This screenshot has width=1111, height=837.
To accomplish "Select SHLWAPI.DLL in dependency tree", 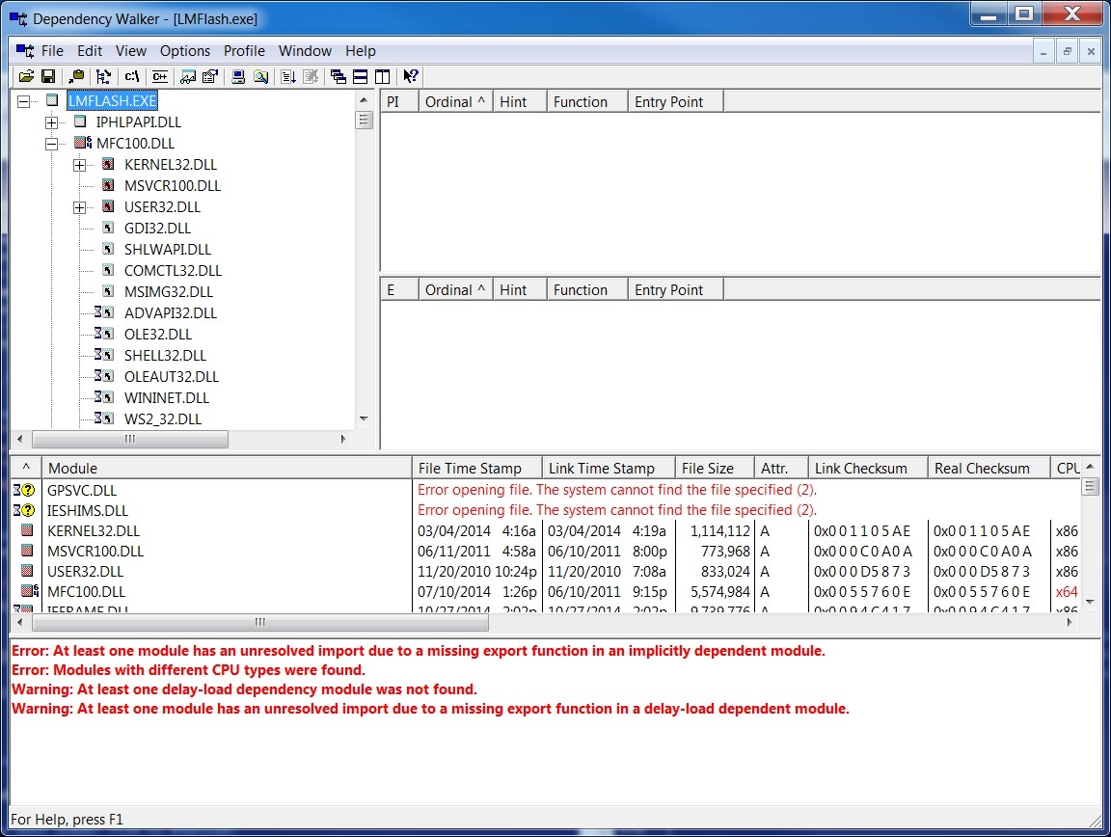I will click(168, 250).
